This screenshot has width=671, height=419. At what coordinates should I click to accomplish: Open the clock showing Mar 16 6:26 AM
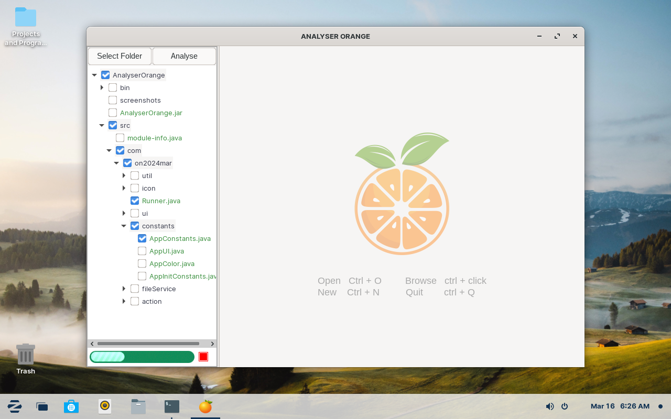[x=620, y=406]
